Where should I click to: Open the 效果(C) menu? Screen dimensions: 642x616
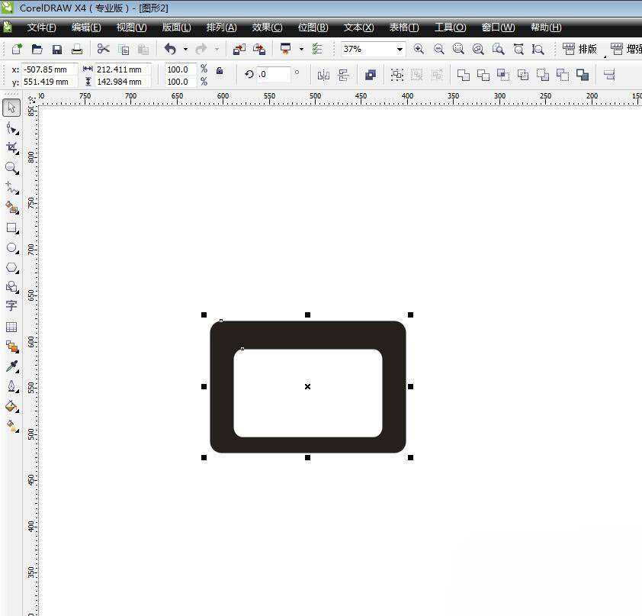pos(267,27)
